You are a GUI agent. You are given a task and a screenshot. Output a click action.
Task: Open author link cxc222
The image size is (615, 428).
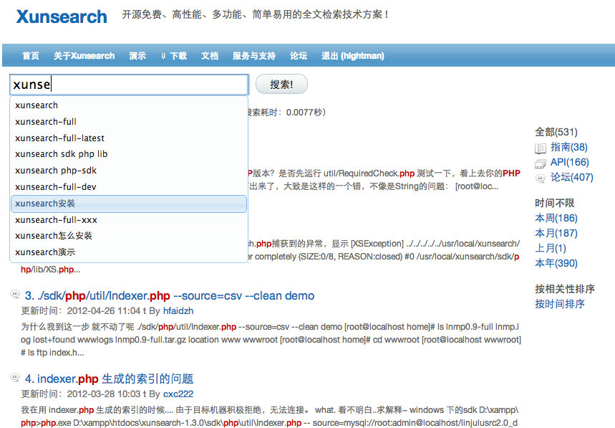coord(178,394)
